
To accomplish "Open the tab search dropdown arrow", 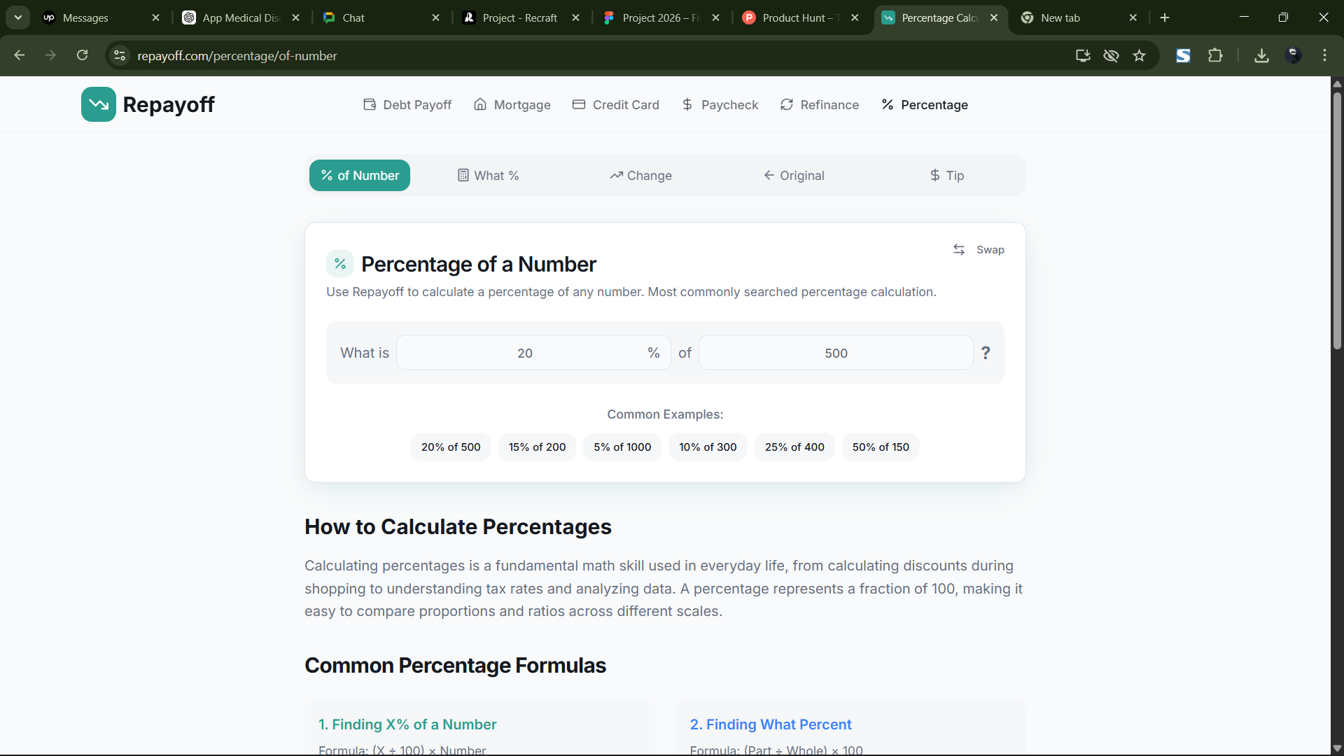I will (x=18, y=17).
